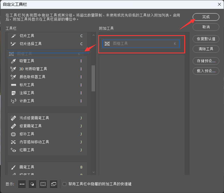
Task: Click 存储预设... button
Action: pos(206,61)
